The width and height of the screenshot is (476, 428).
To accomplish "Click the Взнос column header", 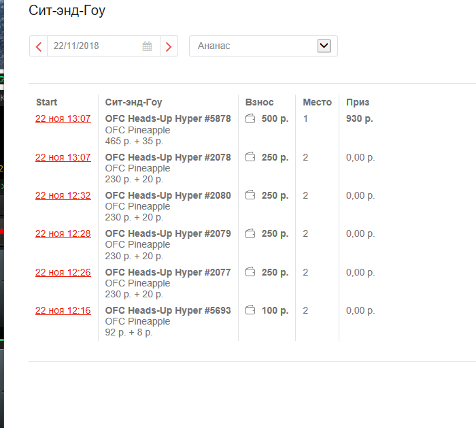I will (260, 102).
